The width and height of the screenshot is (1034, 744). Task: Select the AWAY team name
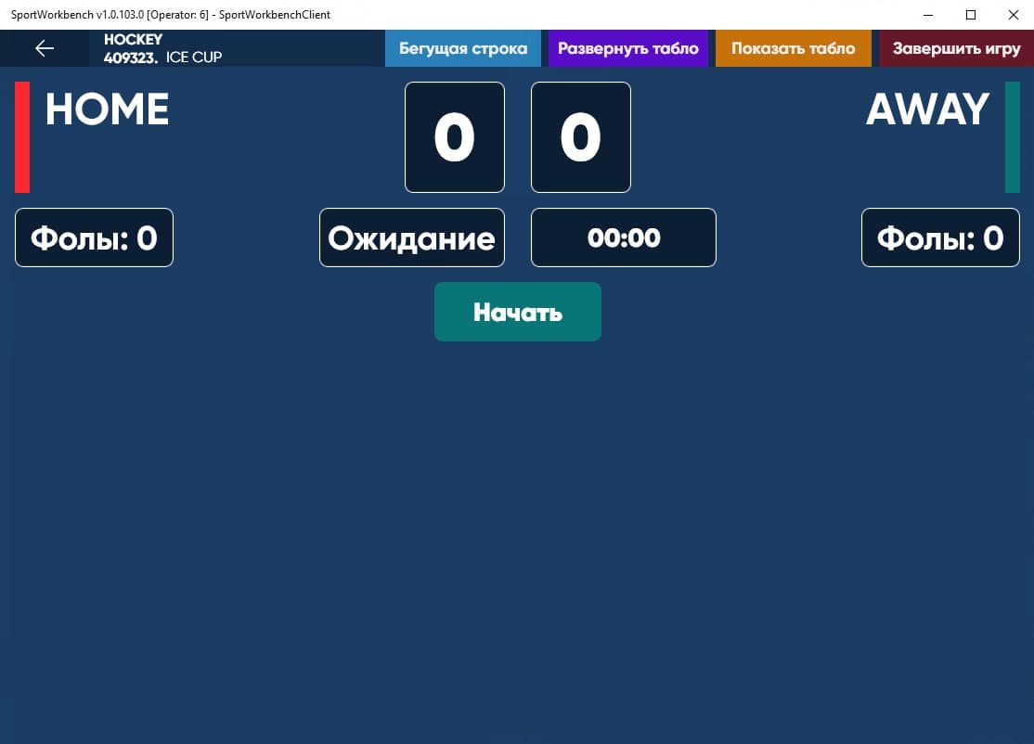[927, 109]
